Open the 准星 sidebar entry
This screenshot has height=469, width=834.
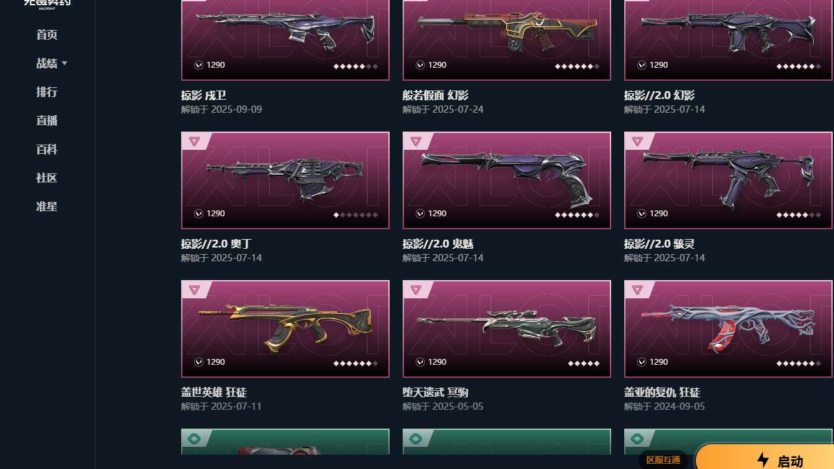click(x=47, y=206)
